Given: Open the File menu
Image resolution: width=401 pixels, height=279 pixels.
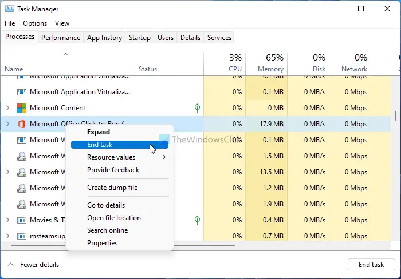Looking at the screenshot, I should pyautogui.click(x=10, y=23).
